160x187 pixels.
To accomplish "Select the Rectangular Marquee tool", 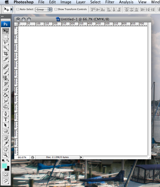I will click(6, 37).
